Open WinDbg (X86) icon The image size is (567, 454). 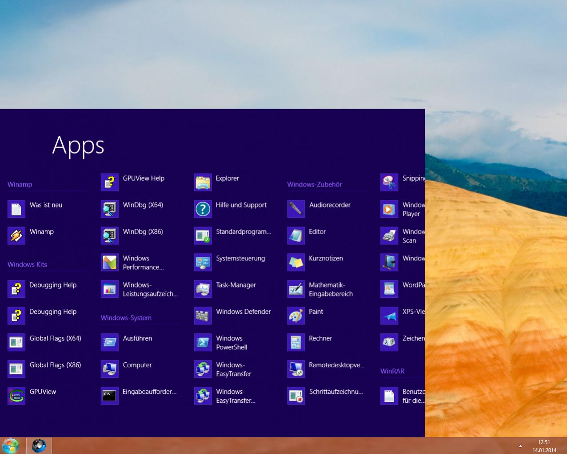110,235
